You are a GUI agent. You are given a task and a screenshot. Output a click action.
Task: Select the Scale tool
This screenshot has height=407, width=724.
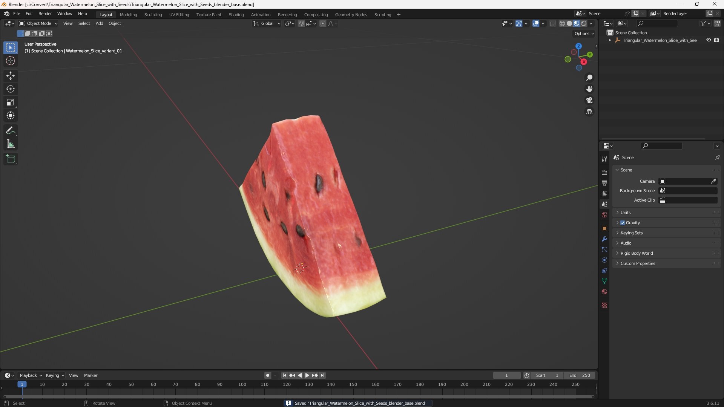point(11,102)
